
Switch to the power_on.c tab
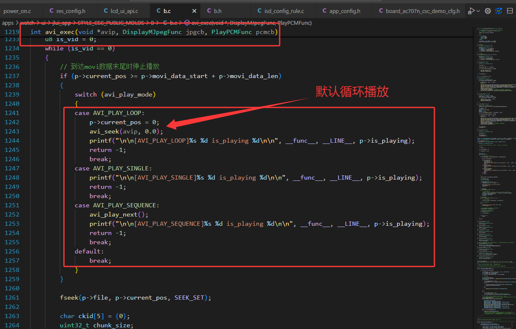pyautogui.click(x=21, y=11)
